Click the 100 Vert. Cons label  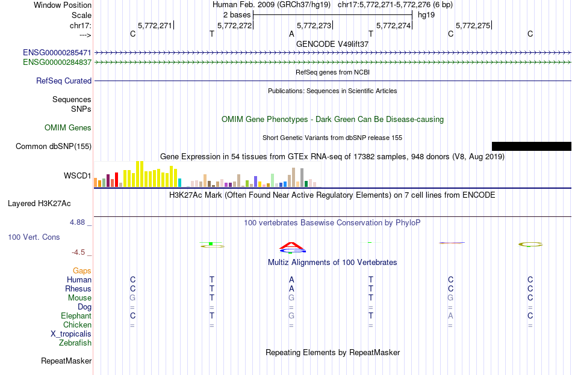point(34,237)
